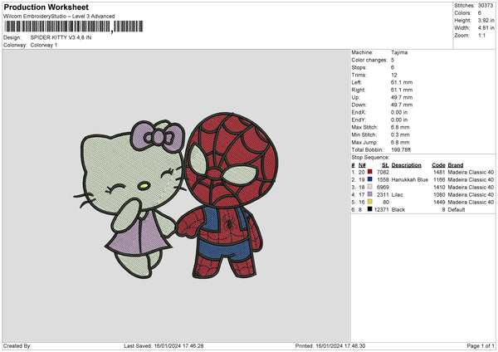
Task: Click the Black thread color swatch
Action: [x=369, y=209]
